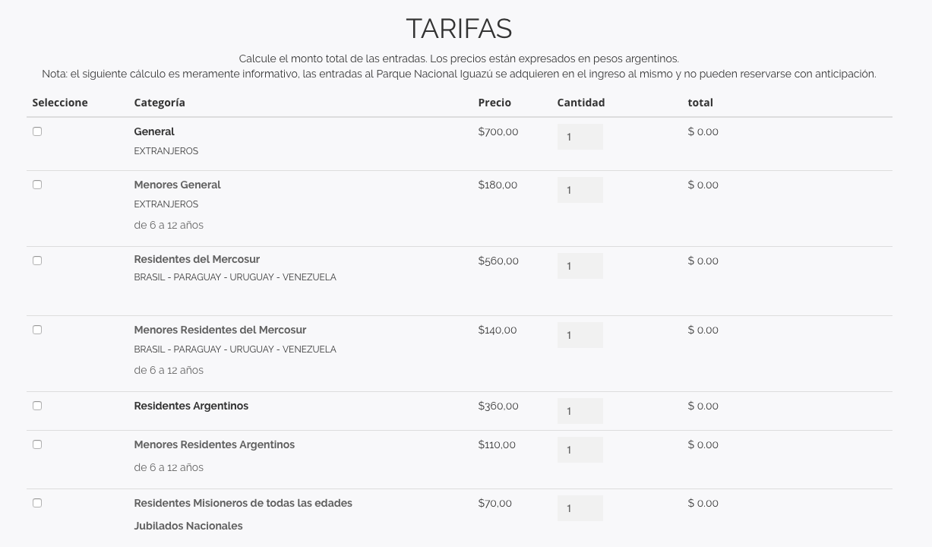Click the TARIFAS page heading
The height and width of the screenshot is (547, 932).
coord(460,29)
